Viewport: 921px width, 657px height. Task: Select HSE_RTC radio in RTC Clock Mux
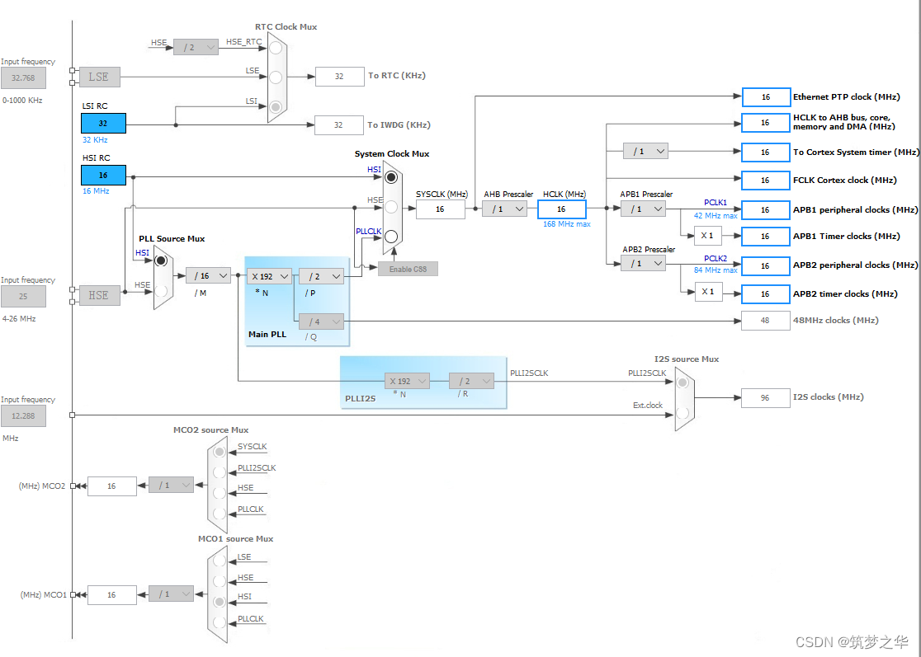click(x=276, y=48)
